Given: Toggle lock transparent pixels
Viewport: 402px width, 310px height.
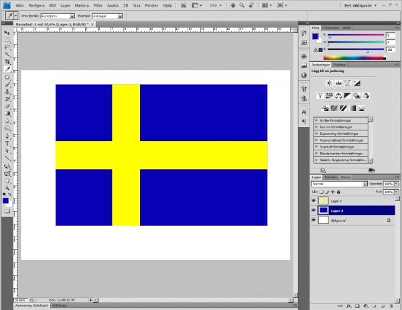Looking at the screenshot, I should [x=322, y=192].
